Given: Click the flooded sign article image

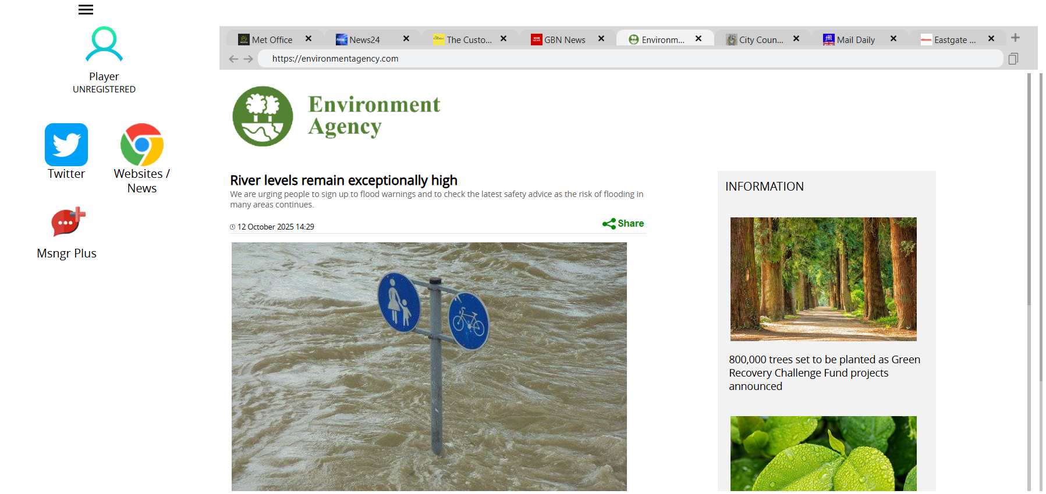Looking at the screenshot, I should [x=429, y=366].
